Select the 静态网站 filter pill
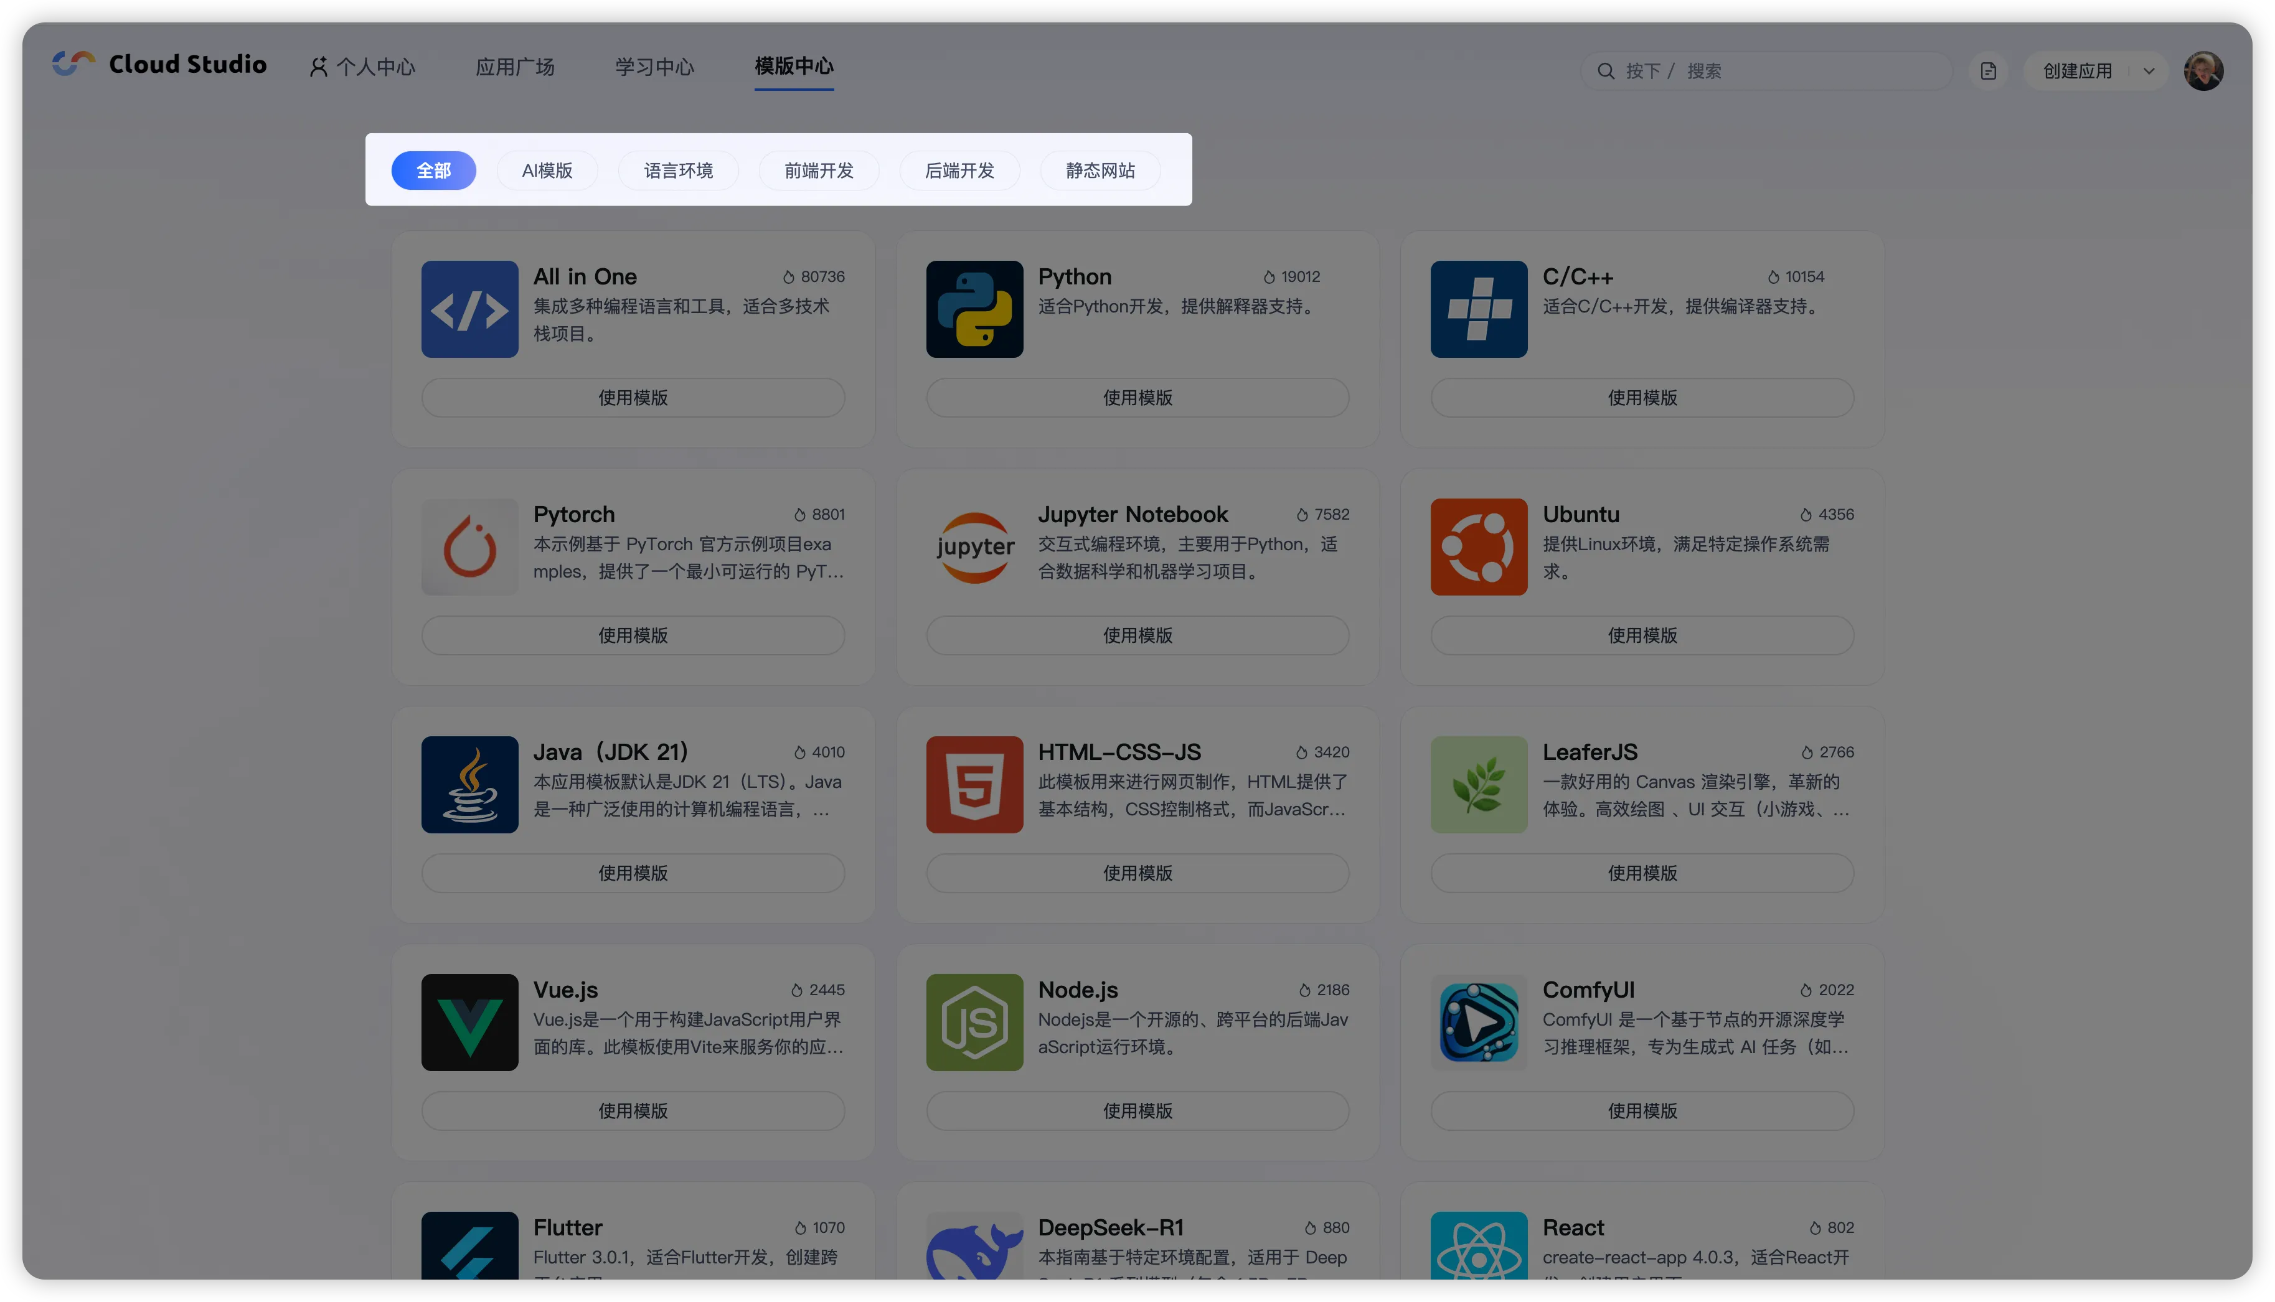 tap(1100, 170)
